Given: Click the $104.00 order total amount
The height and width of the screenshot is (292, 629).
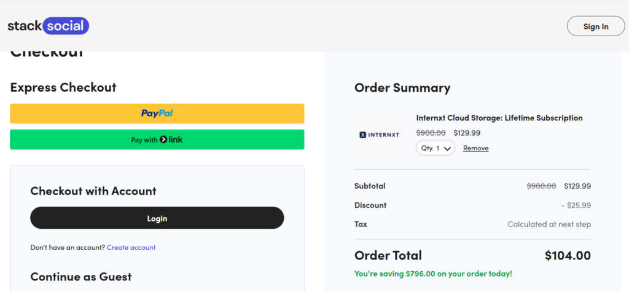Looking at the screenshot, I should pos(567,256).
